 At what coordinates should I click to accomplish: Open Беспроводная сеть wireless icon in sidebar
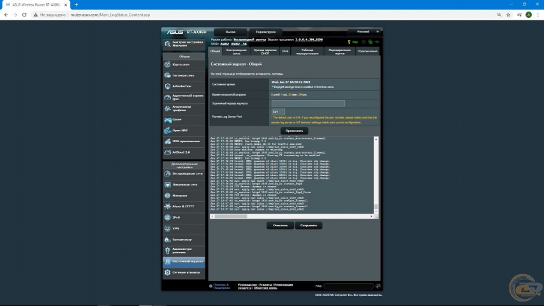[x=168, y=173]
